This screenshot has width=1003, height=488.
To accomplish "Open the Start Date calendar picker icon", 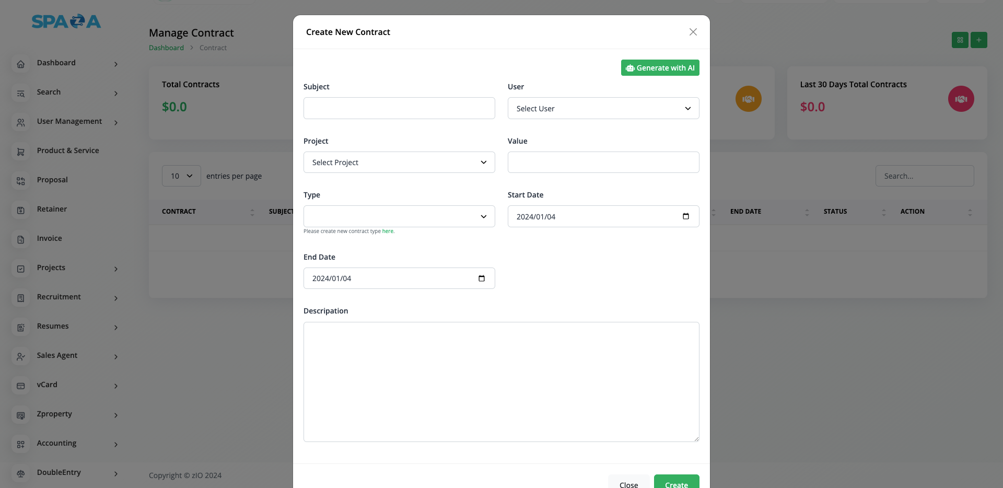I will coord(685,216).
